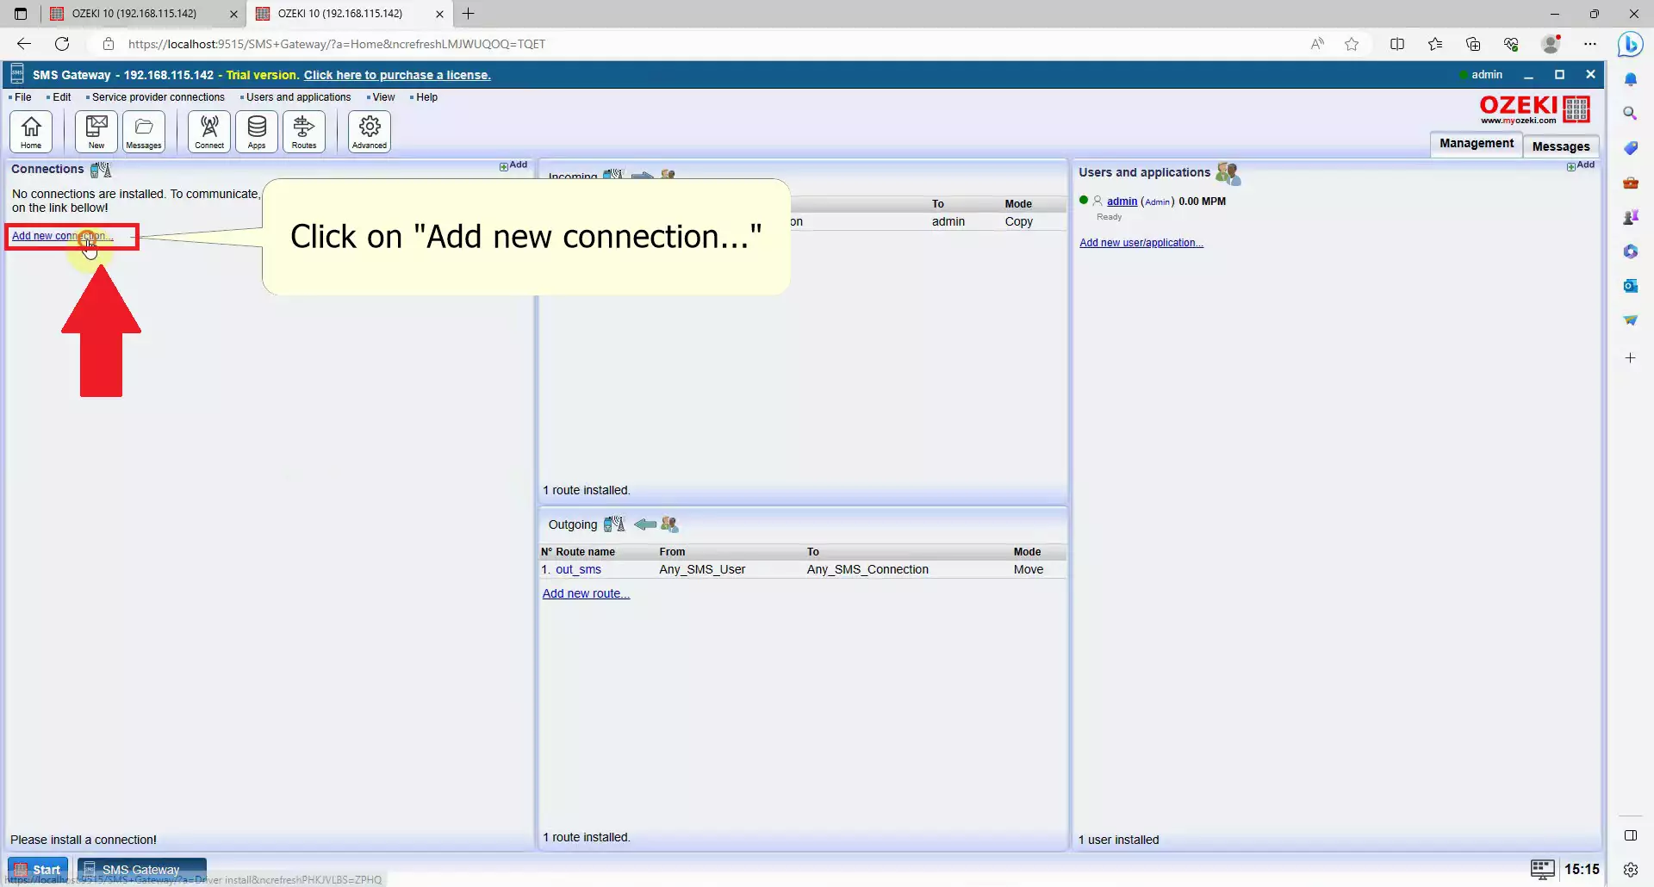Open the Apps database toolbar icon
Viewport: 1654px width, 887px height.
pyautogui.click(x=257, y=132)
